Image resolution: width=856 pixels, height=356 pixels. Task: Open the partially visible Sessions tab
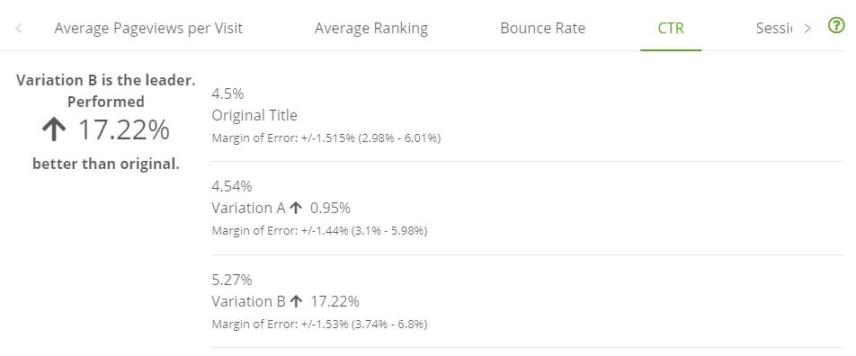tap(773, 28)
